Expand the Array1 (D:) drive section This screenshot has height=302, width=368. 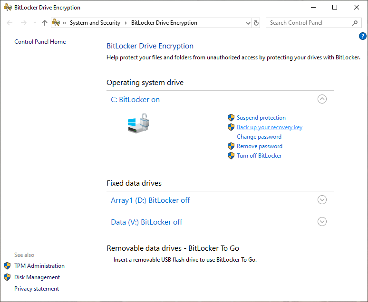click(x=322, y=200)
